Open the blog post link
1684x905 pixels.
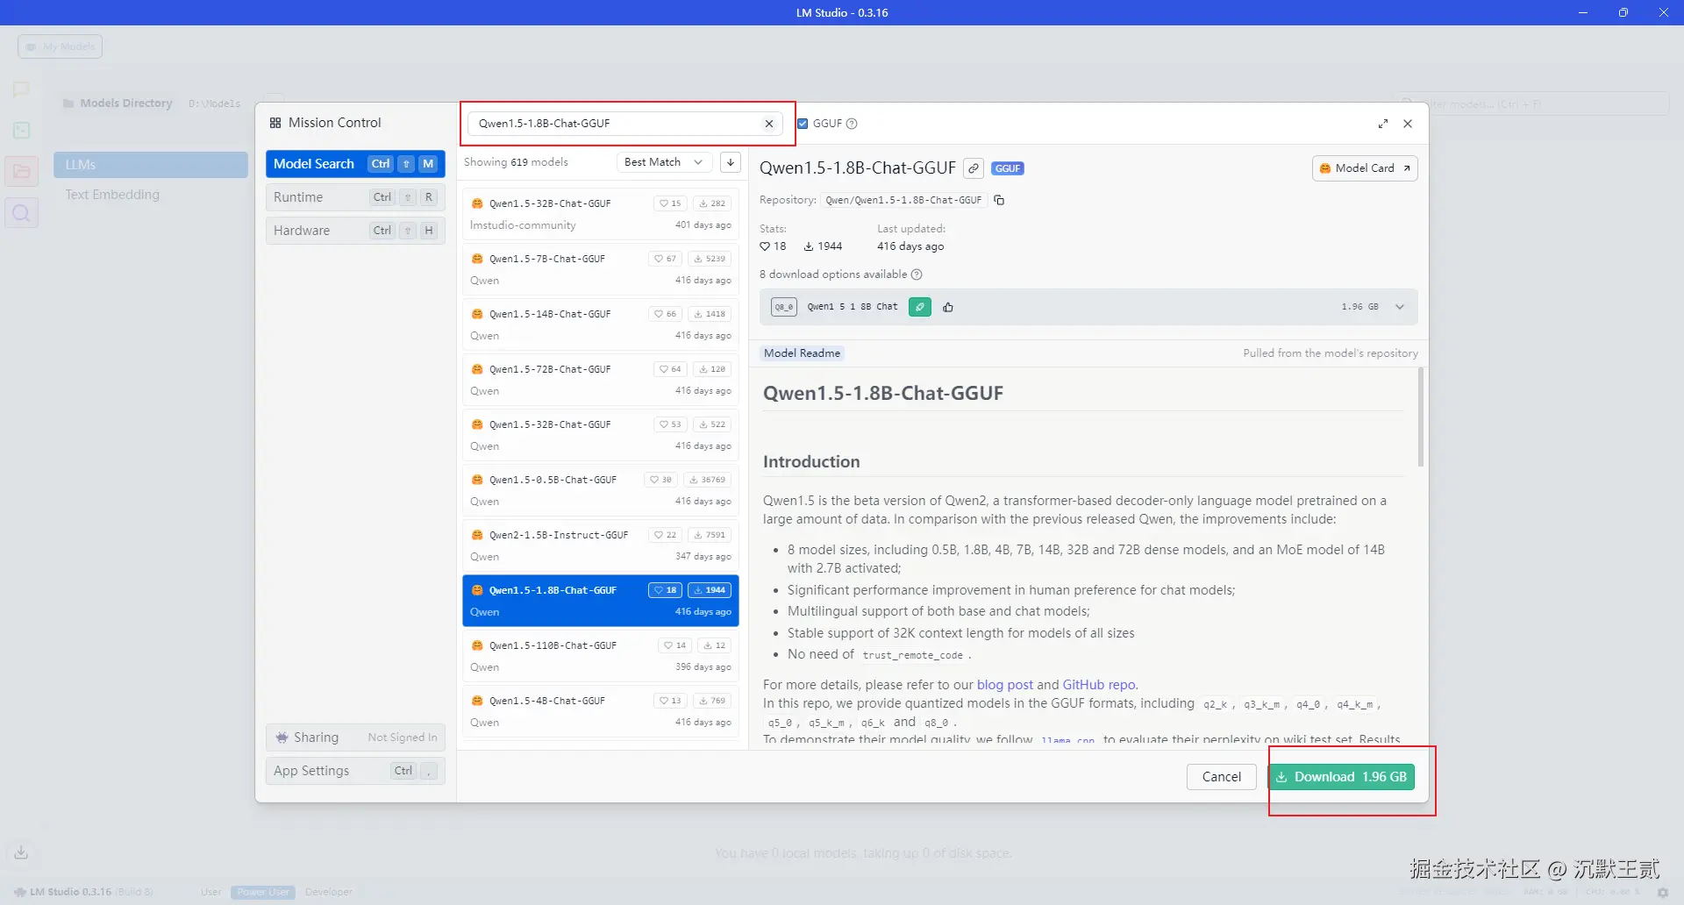pyautogui.click(x=1005, y=685)
